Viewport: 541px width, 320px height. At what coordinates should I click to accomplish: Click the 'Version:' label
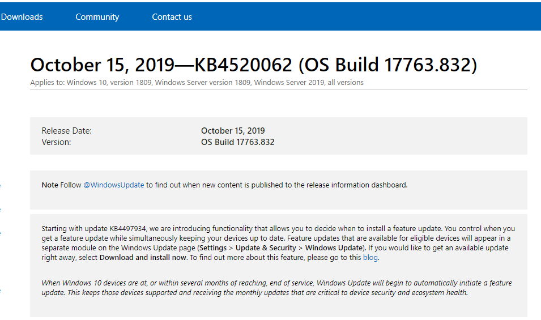pos(56,142)
